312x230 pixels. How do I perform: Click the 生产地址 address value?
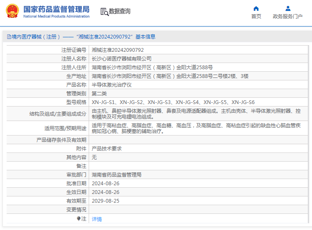pos(170,76)
